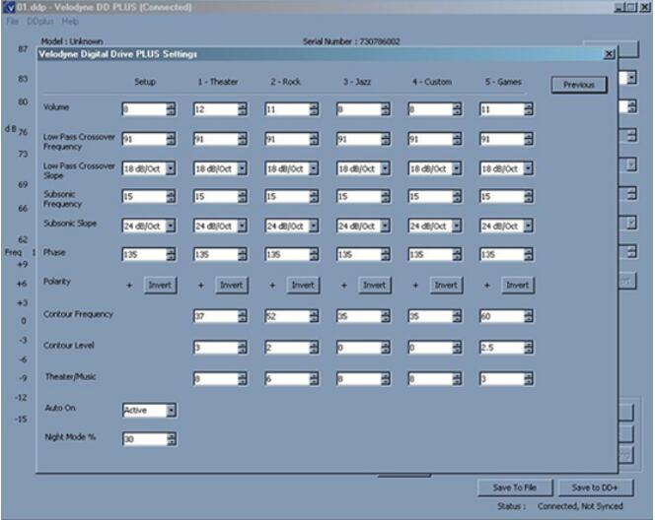Open Games Low Pass Crossover Slope dropdown
The height and width of the screenshot is (520, 655).
tap(528, 168)
